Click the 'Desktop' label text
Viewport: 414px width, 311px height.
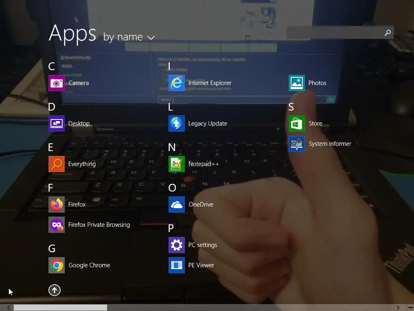coord(79,124)
